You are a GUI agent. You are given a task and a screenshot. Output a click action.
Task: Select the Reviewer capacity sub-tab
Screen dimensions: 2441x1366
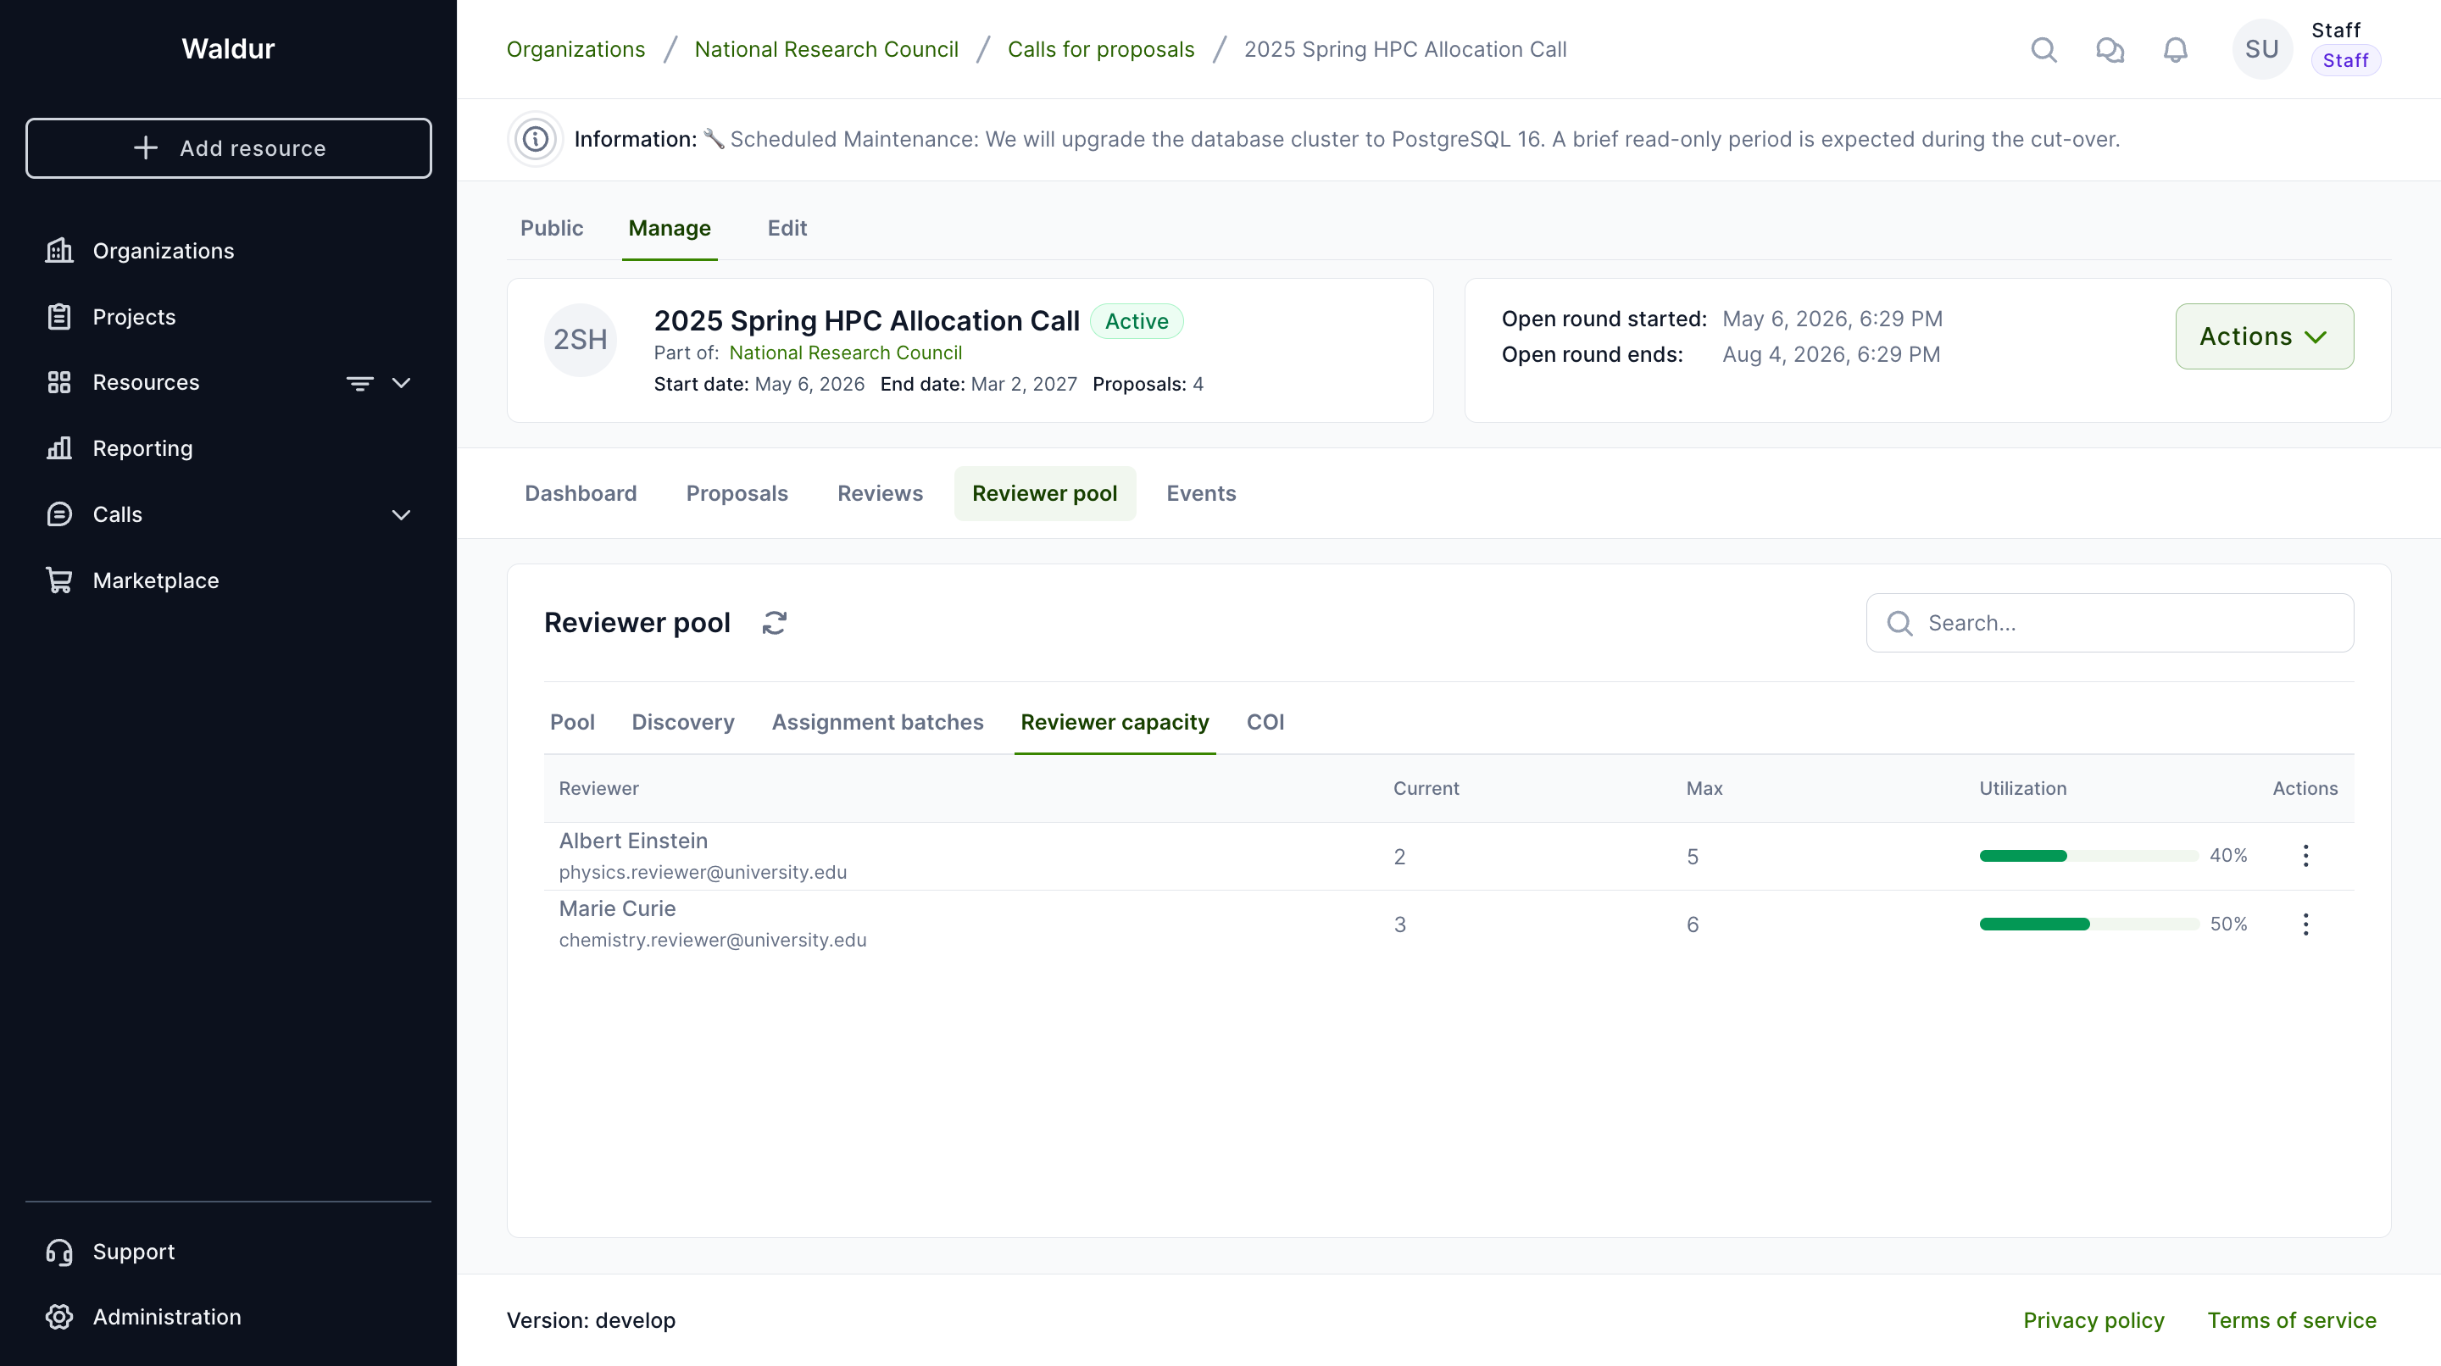pyautogui.click(x=1115, y=722)
